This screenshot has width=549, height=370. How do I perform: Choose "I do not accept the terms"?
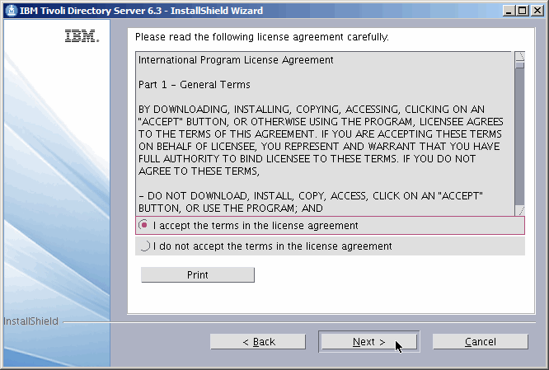[145, 246]
